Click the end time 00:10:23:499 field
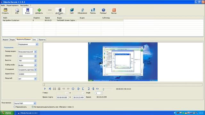 coord(79,97)
